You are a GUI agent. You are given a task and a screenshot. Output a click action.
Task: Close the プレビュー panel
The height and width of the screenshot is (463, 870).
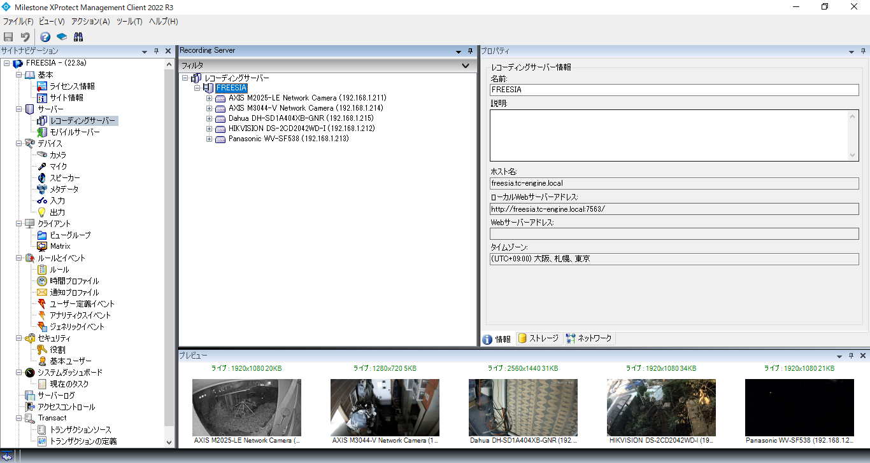click(863, 356)
